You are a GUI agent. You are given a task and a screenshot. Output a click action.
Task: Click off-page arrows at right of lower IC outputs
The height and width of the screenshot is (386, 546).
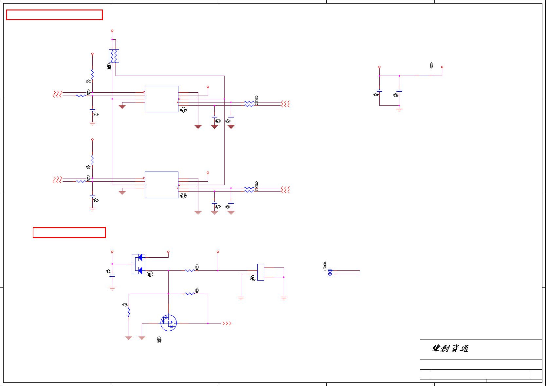point(285,190)
